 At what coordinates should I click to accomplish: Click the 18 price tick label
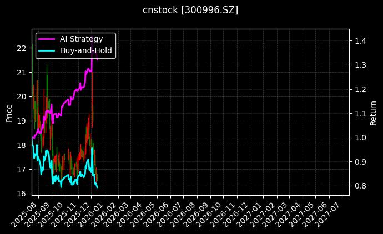(x=21, y=145)
